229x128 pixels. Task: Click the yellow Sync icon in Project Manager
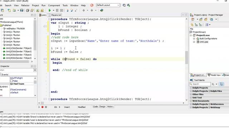192,25
